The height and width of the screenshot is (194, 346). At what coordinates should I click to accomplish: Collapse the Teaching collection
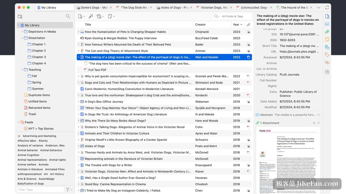(x=22, y=70)
